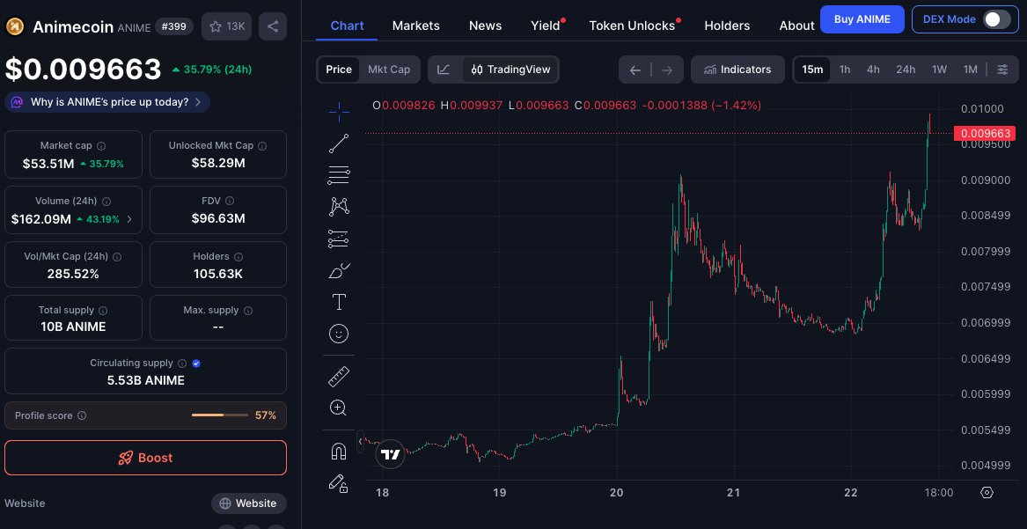This screenshot has height=529, width=1027.
Task: Toggle DEX Mode switch
Action: 997,19
